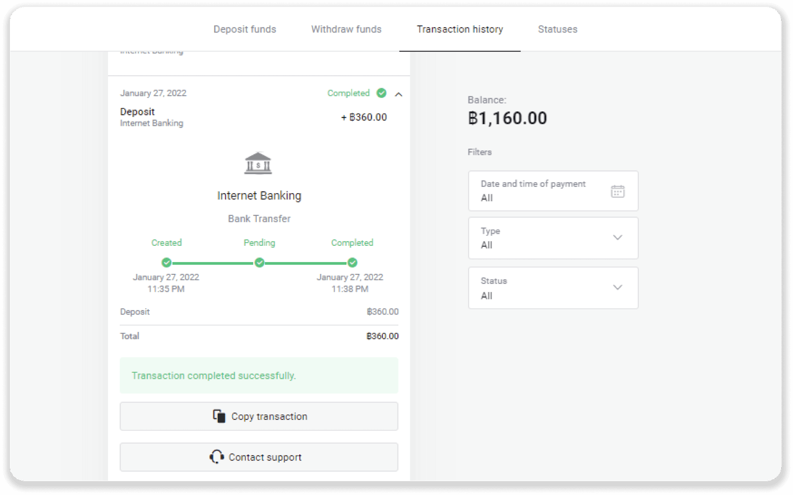Switch to the Deposit funds tab

(x=245, y=29)
